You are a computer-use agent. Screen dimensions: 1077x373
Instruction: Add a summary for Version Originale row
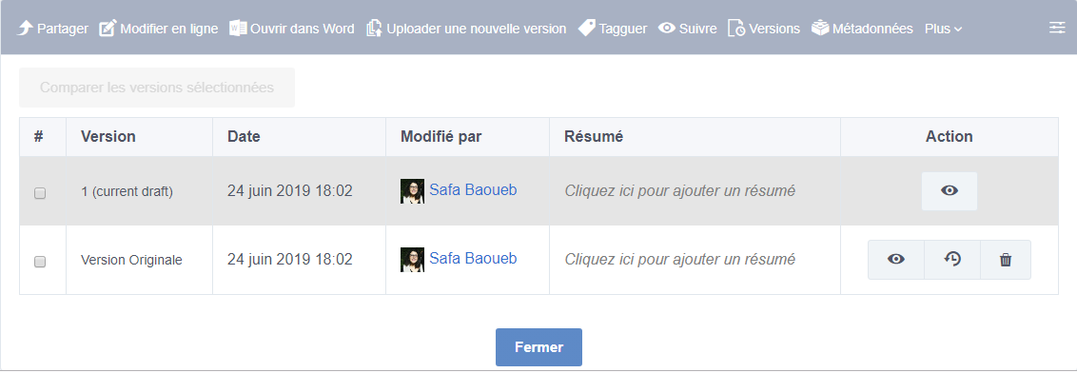(x=680, y=259)
